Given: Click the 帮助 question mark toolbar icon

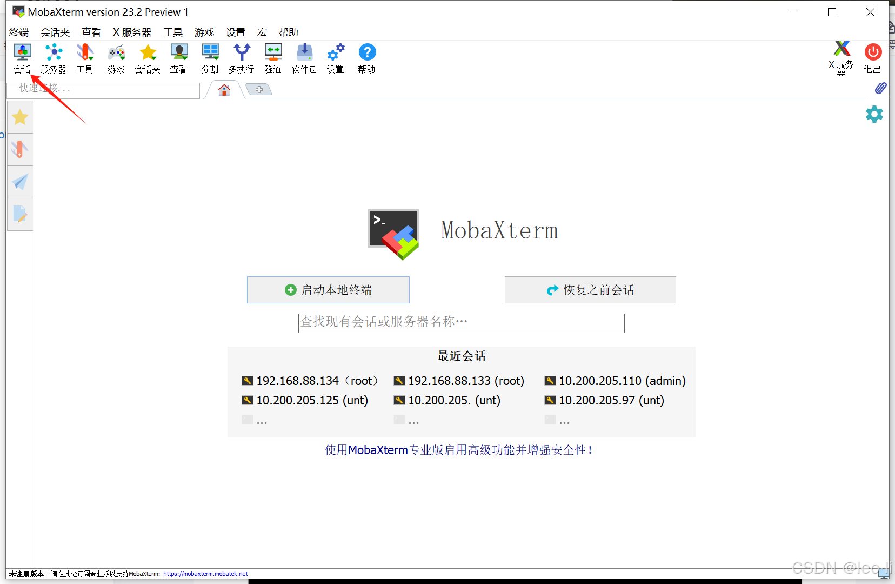Looking at the screenshot, I should 367,58.
